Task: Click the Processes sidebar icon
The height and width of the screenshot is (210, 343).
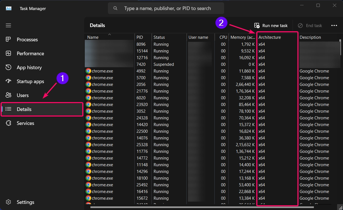Action: pyautogui.click(x=8, y=39)
